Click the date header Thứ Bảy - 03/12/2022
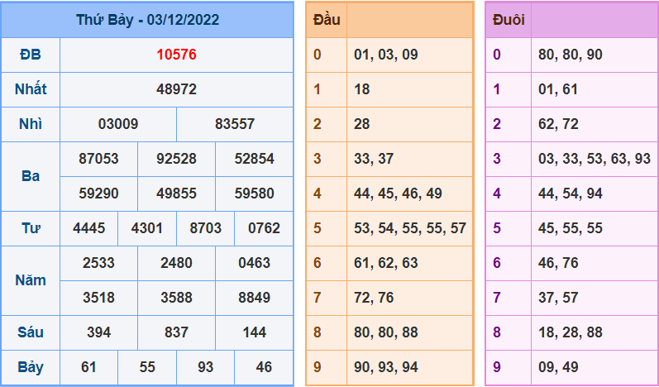 (x=147, y=20)
